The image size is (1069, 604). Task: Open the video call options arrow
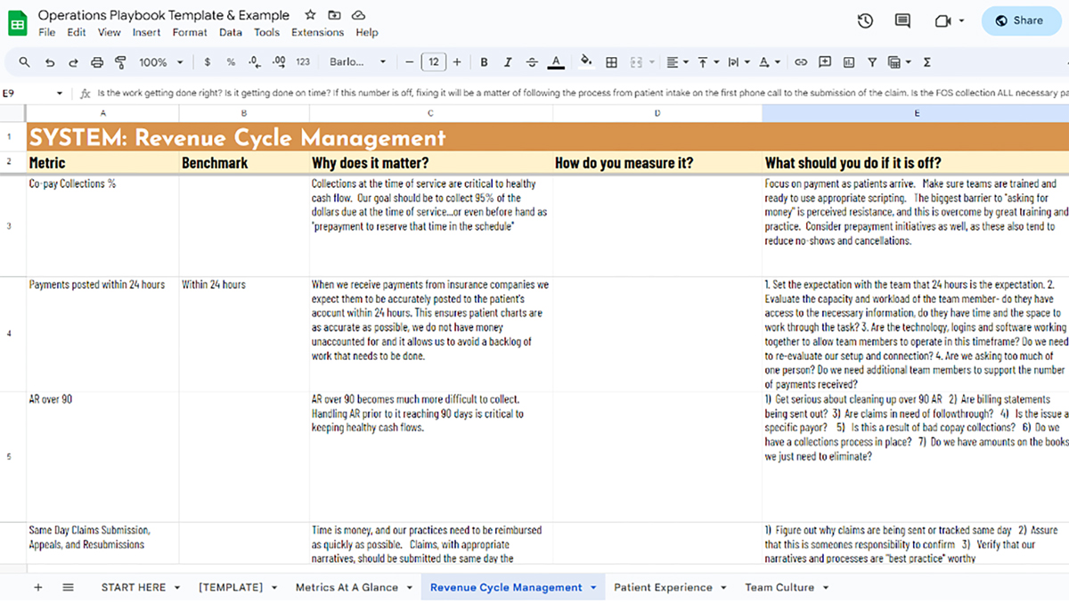pos(962,20)
